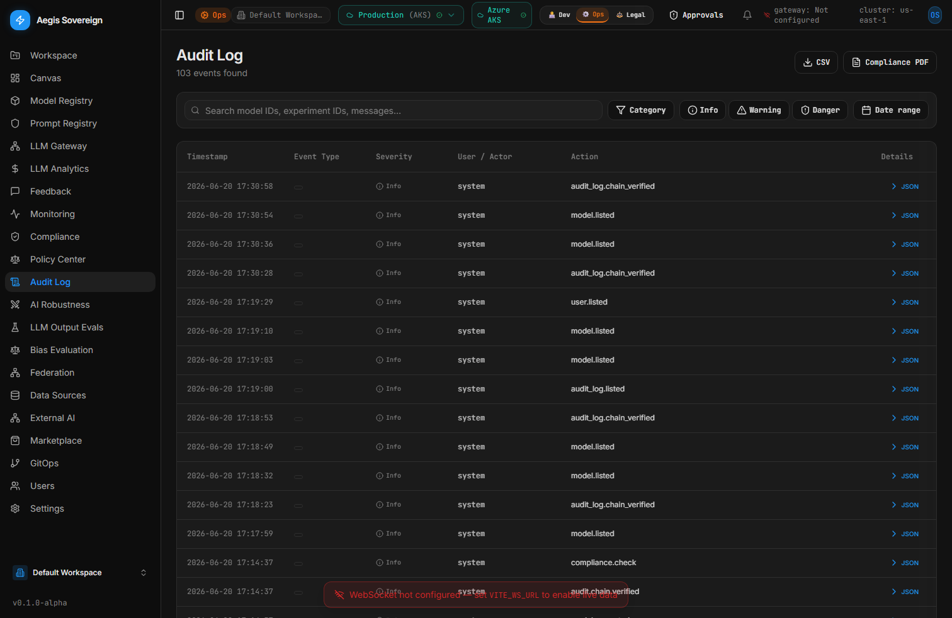952x618 pixels.
Task: Open the LLM Analytics page
Action: [x=80, y=169]
